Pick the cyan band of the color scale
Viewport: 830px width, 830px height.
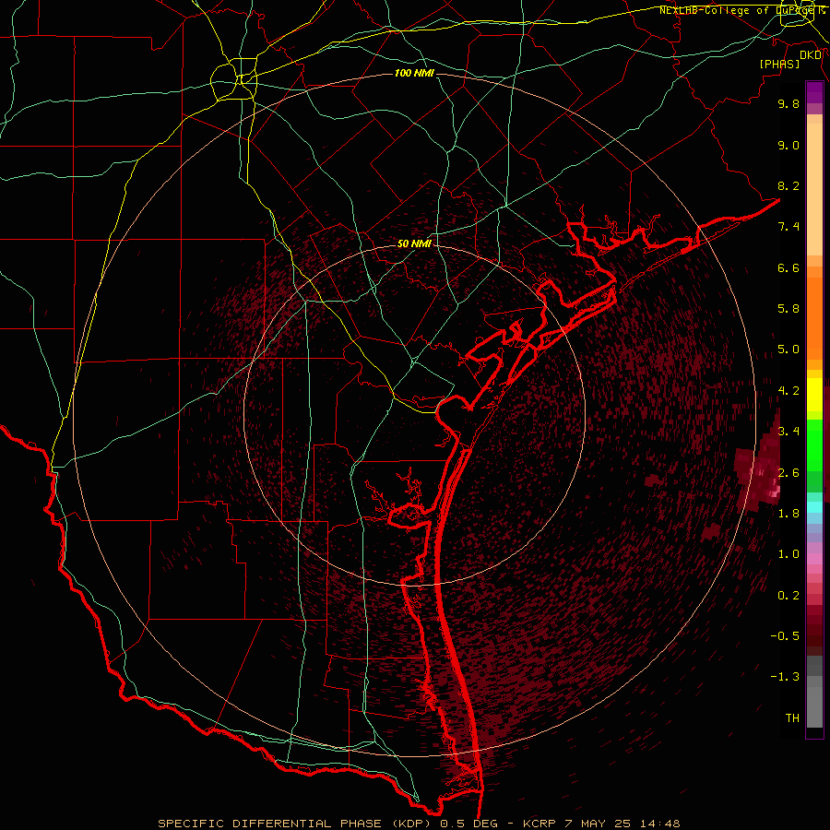pos(814,506)
